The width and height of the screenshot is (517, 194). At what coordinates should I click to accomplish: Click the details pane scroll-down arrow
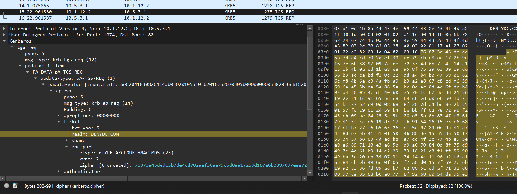310,173
